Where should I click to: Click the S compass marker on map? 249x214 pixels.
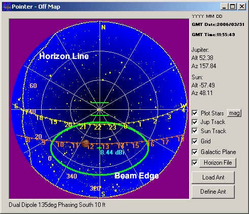click(103, 194)
